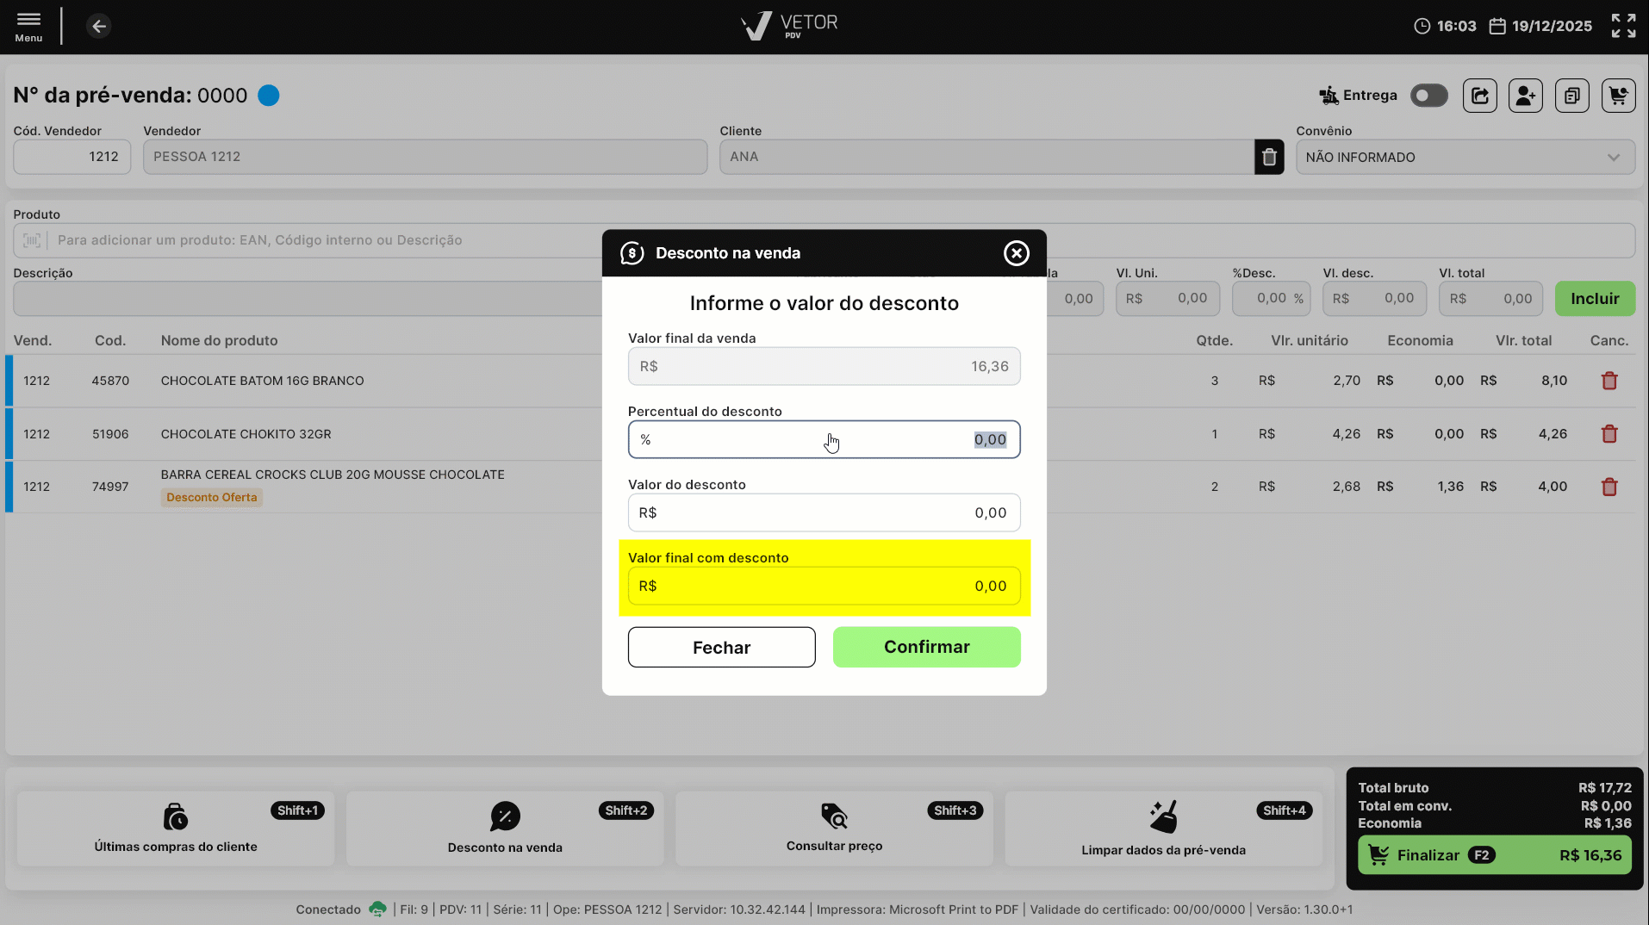The width and height of the screenshot is (1649, 925).
Task: Click the dollar icon in dialog header
Action: [x=632, y=253]
